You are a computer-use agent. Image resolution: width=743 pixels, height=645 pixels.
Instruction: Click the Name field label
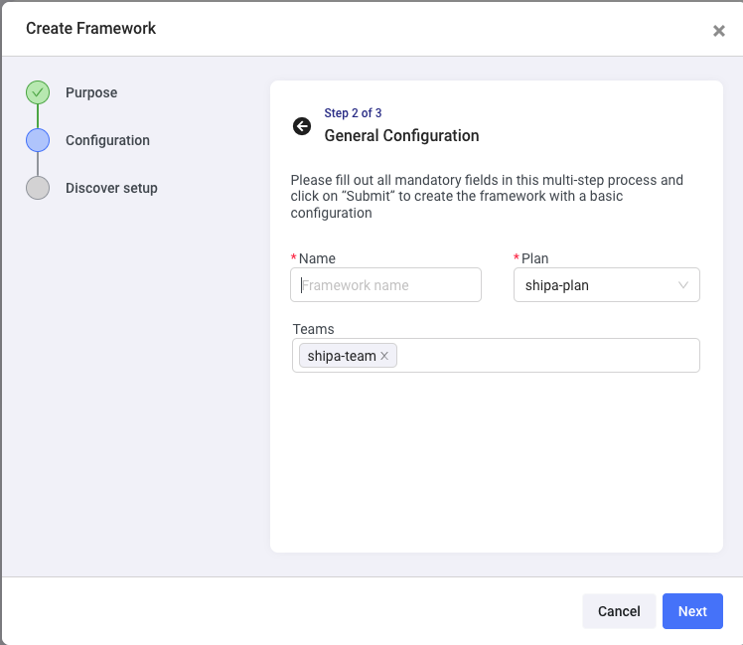pos(317,258)
